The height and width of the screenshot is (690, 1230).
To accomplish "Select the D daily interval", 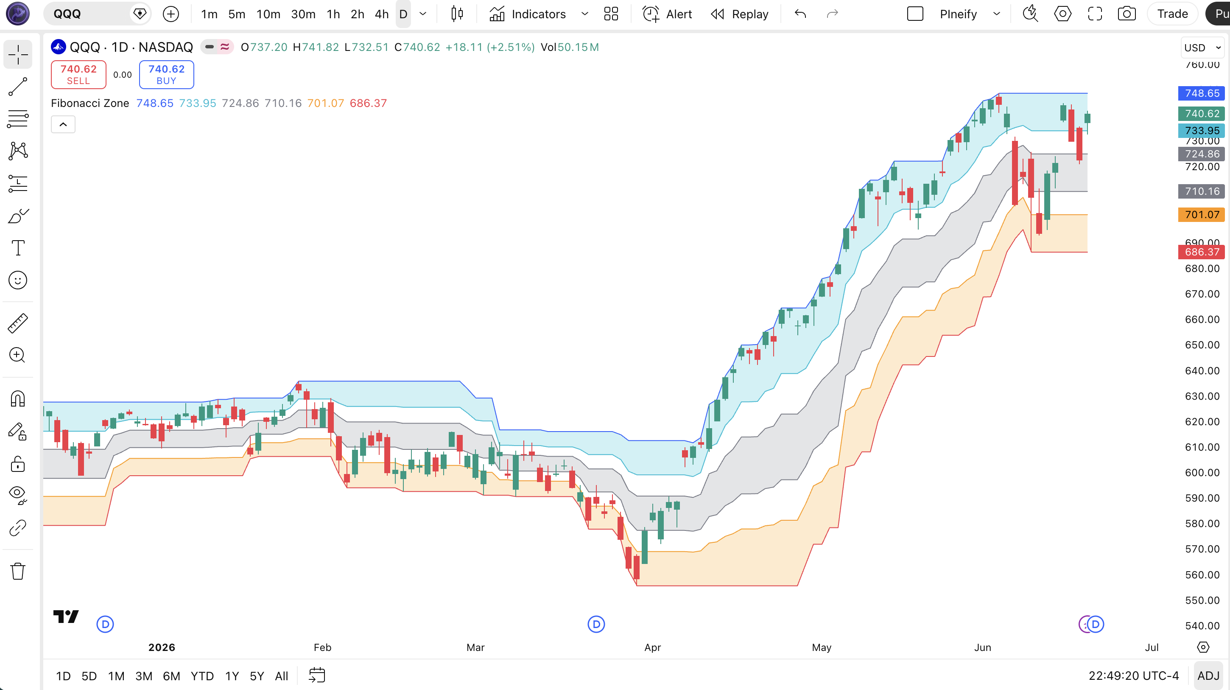I will 403,14.
